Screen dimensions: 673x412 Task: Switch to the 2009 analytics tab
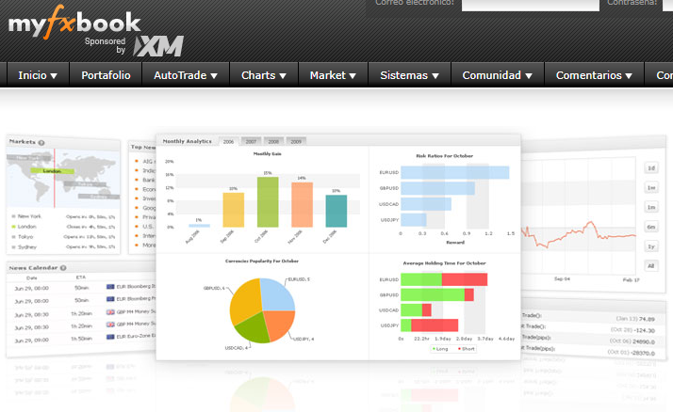pyautogui.click(x=296, y=141)
